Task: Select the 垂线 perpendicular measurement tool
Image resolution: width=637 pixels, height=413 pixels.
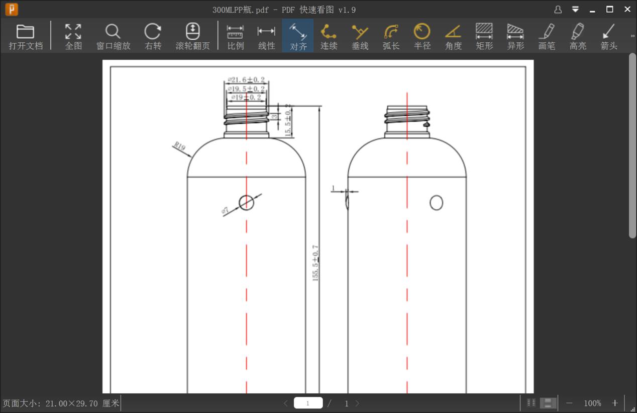Action: coord(360,35)
